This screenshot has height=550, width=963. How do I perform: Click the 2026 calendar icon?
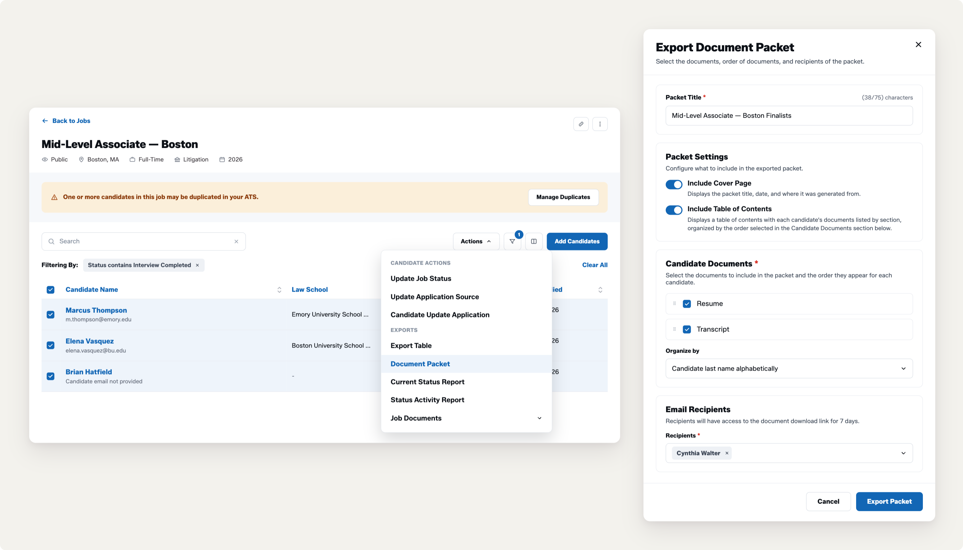(222, 159)
